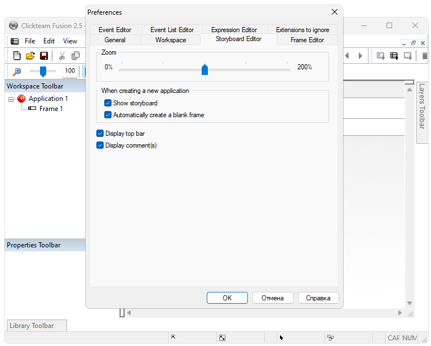Go to next frame arrow icon

tap(361, 56)
